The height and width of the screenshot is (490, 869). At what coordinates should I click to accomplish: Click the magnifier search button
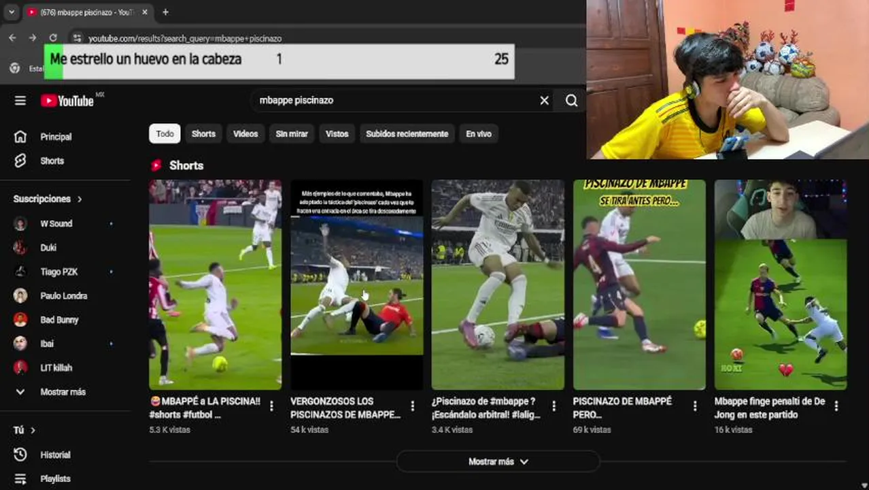click(x=571, y=101)
